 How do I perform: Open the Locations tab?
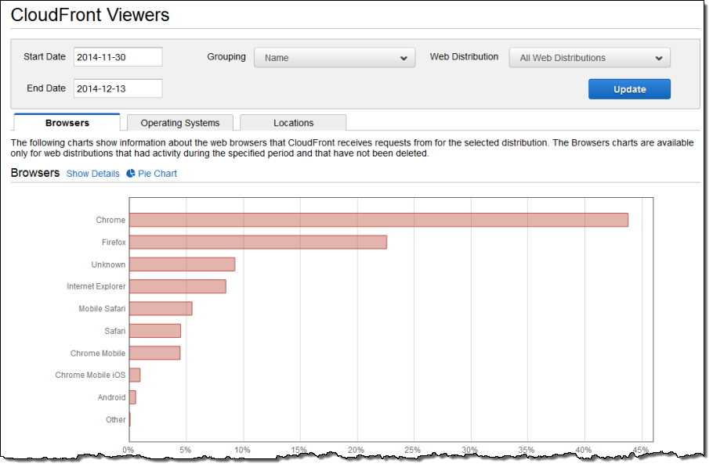point(293,123)
